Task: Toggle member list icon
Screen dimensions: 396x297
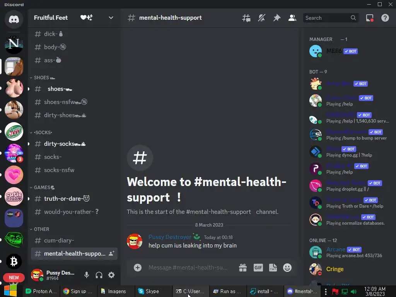Action: 292,18
